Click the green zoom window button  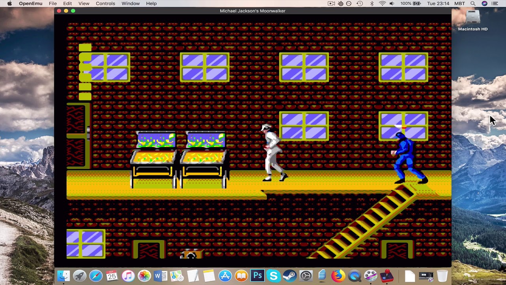pyautogui.click(x=73, y=11)
